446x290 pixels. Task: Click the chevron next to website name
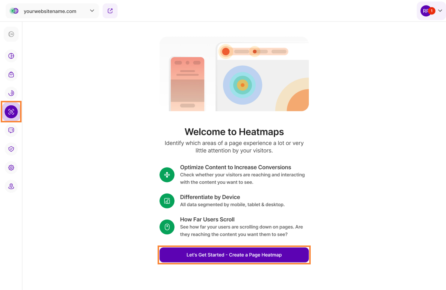coord(92,11)
